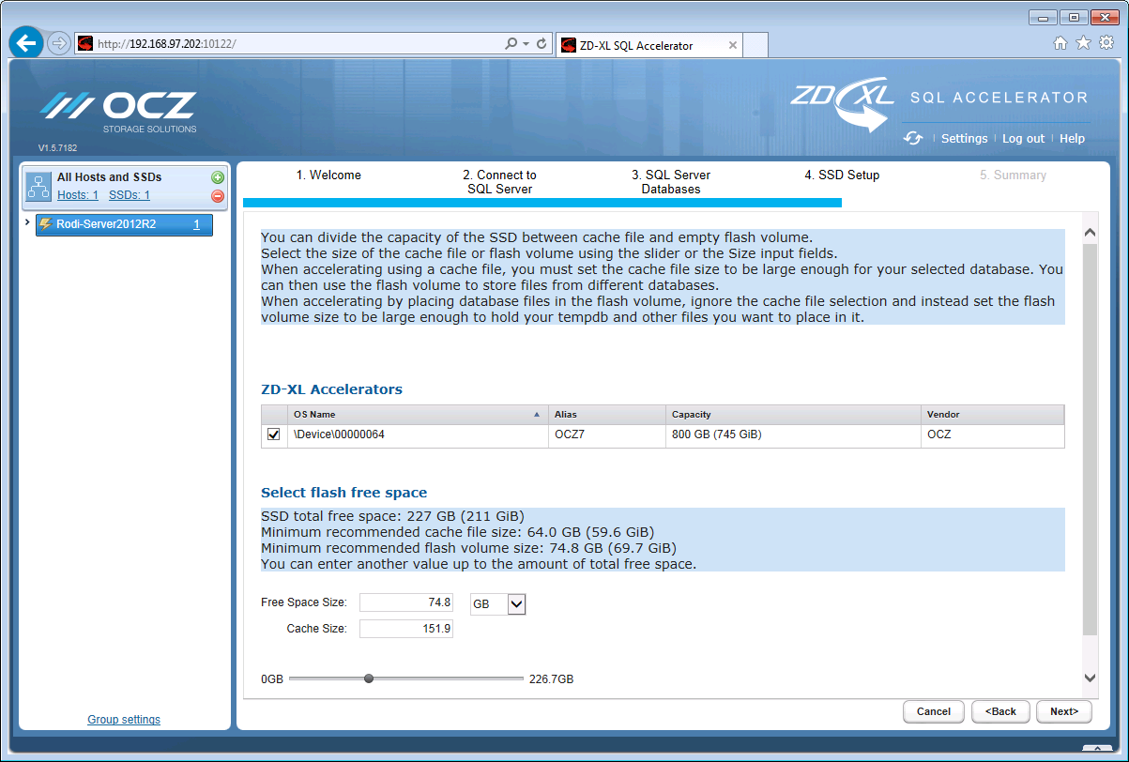Refresh the page from the address bar
The height and width of the screenshot is (762, 1129).
[542, 44]
